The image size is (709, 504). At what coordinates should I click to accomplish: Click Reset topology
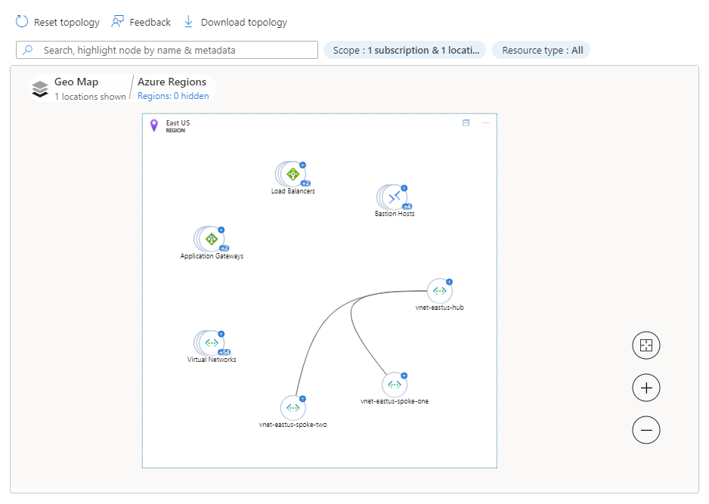pos(58,22)
